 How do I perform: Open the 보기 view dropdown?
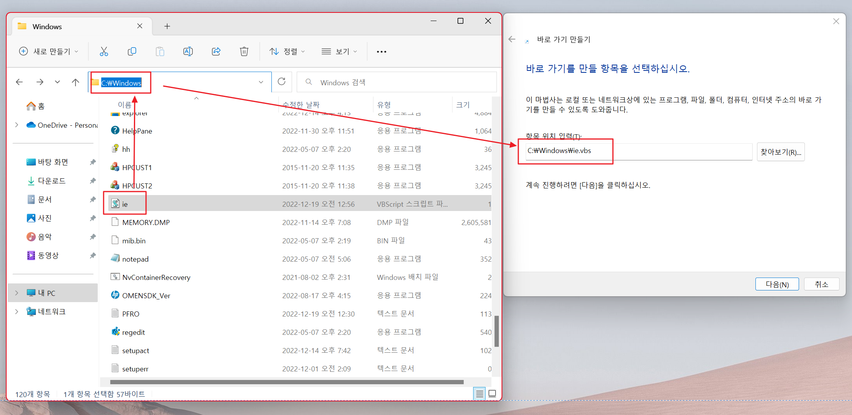coord(339,51)
